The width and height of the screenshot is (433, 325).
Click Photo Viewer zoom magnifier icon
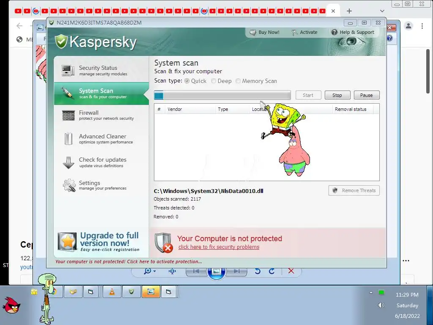tap(147, 271)
